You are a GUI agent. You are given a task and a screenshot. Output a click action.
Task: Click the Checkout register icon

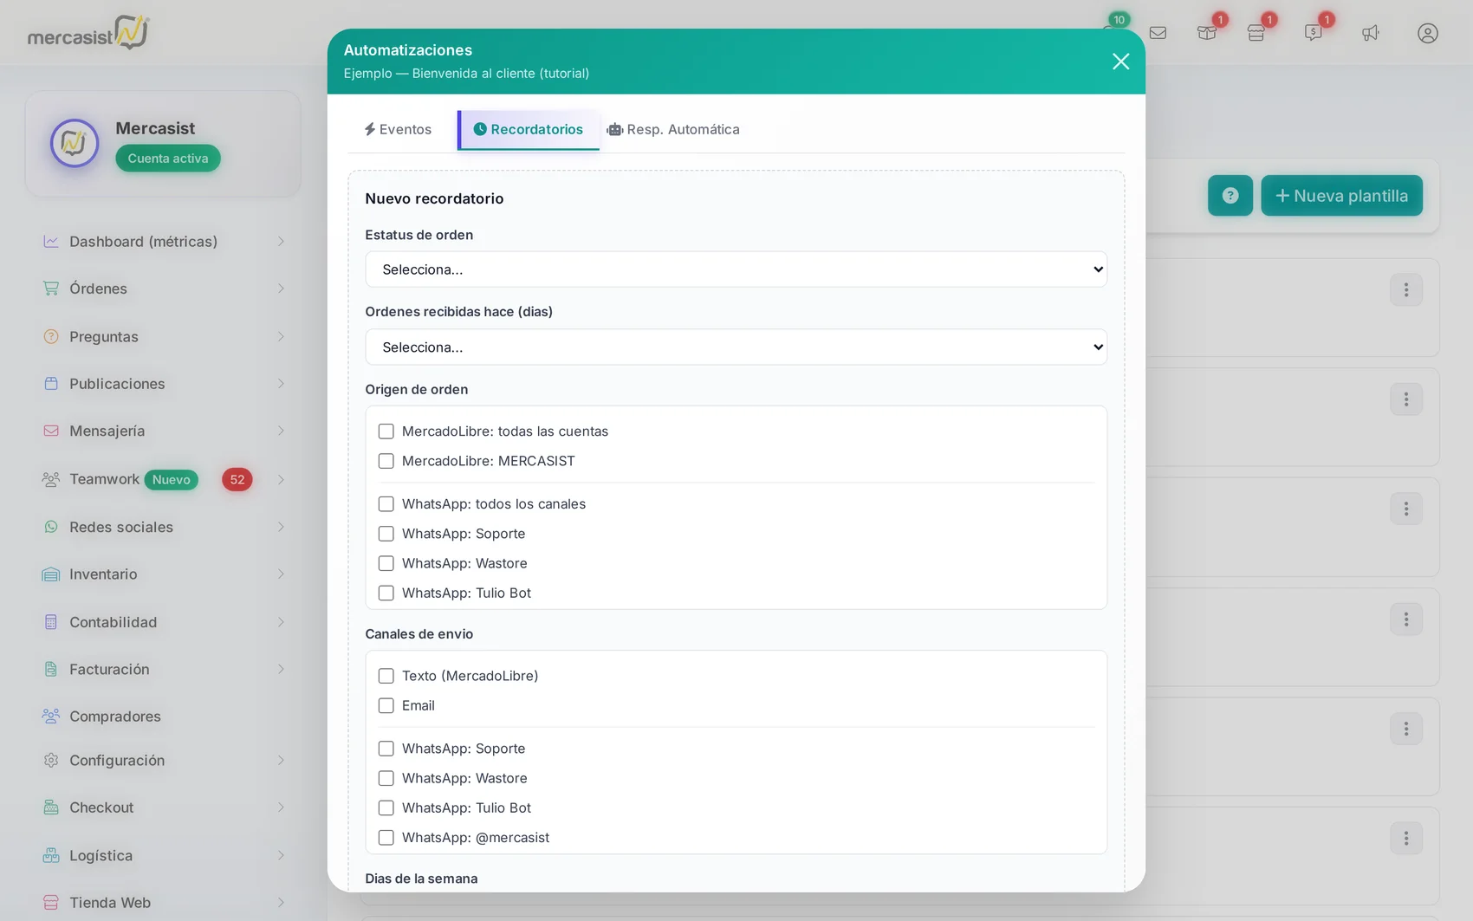coord(51,807)
